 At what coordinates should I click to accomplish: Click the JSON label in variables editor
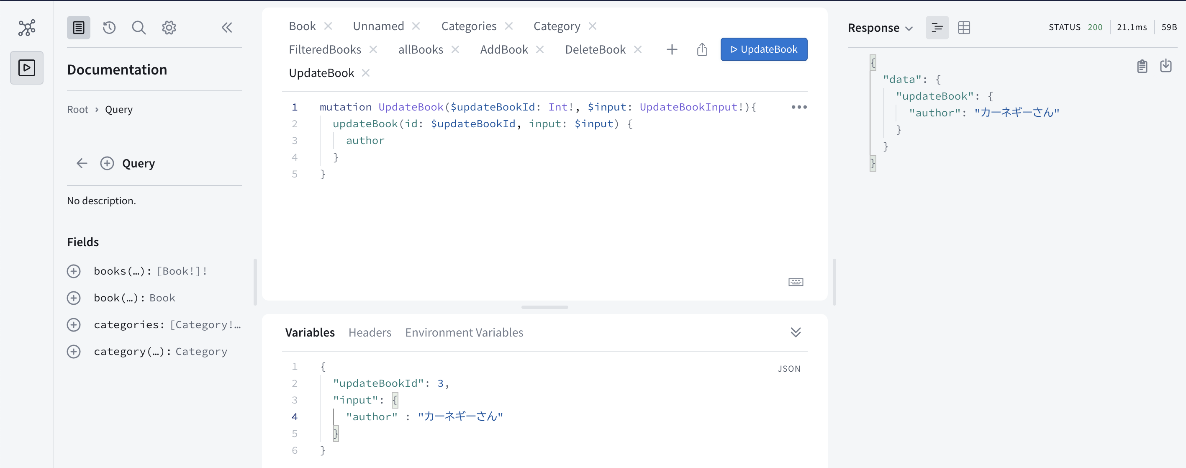point(789,368)
